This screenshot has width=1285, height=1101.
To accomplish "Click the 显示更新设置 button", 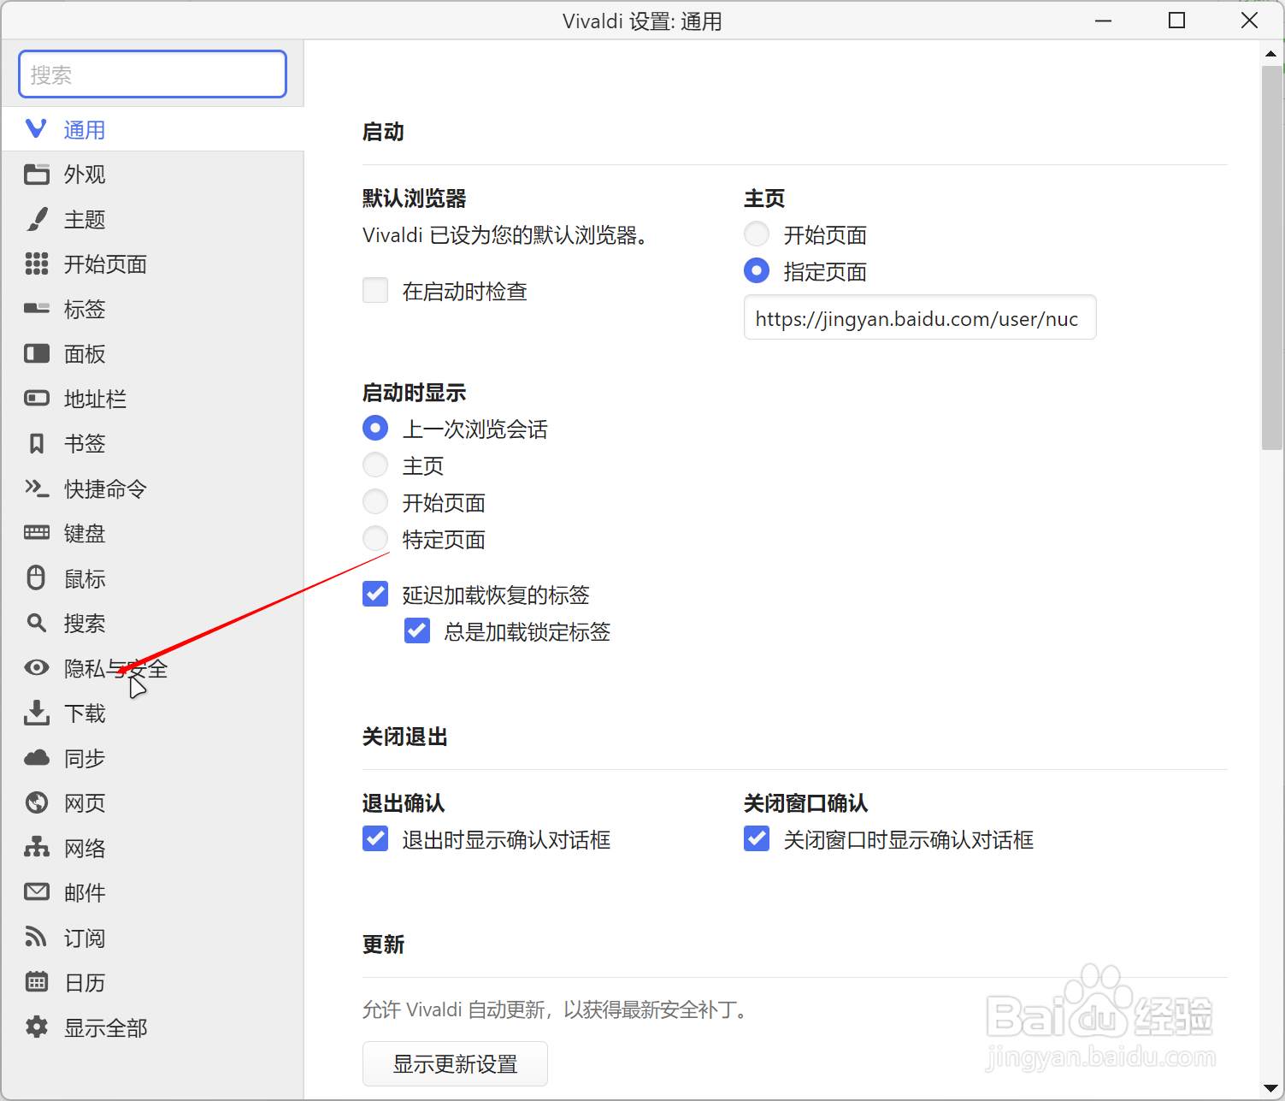I will (455, 1063).
